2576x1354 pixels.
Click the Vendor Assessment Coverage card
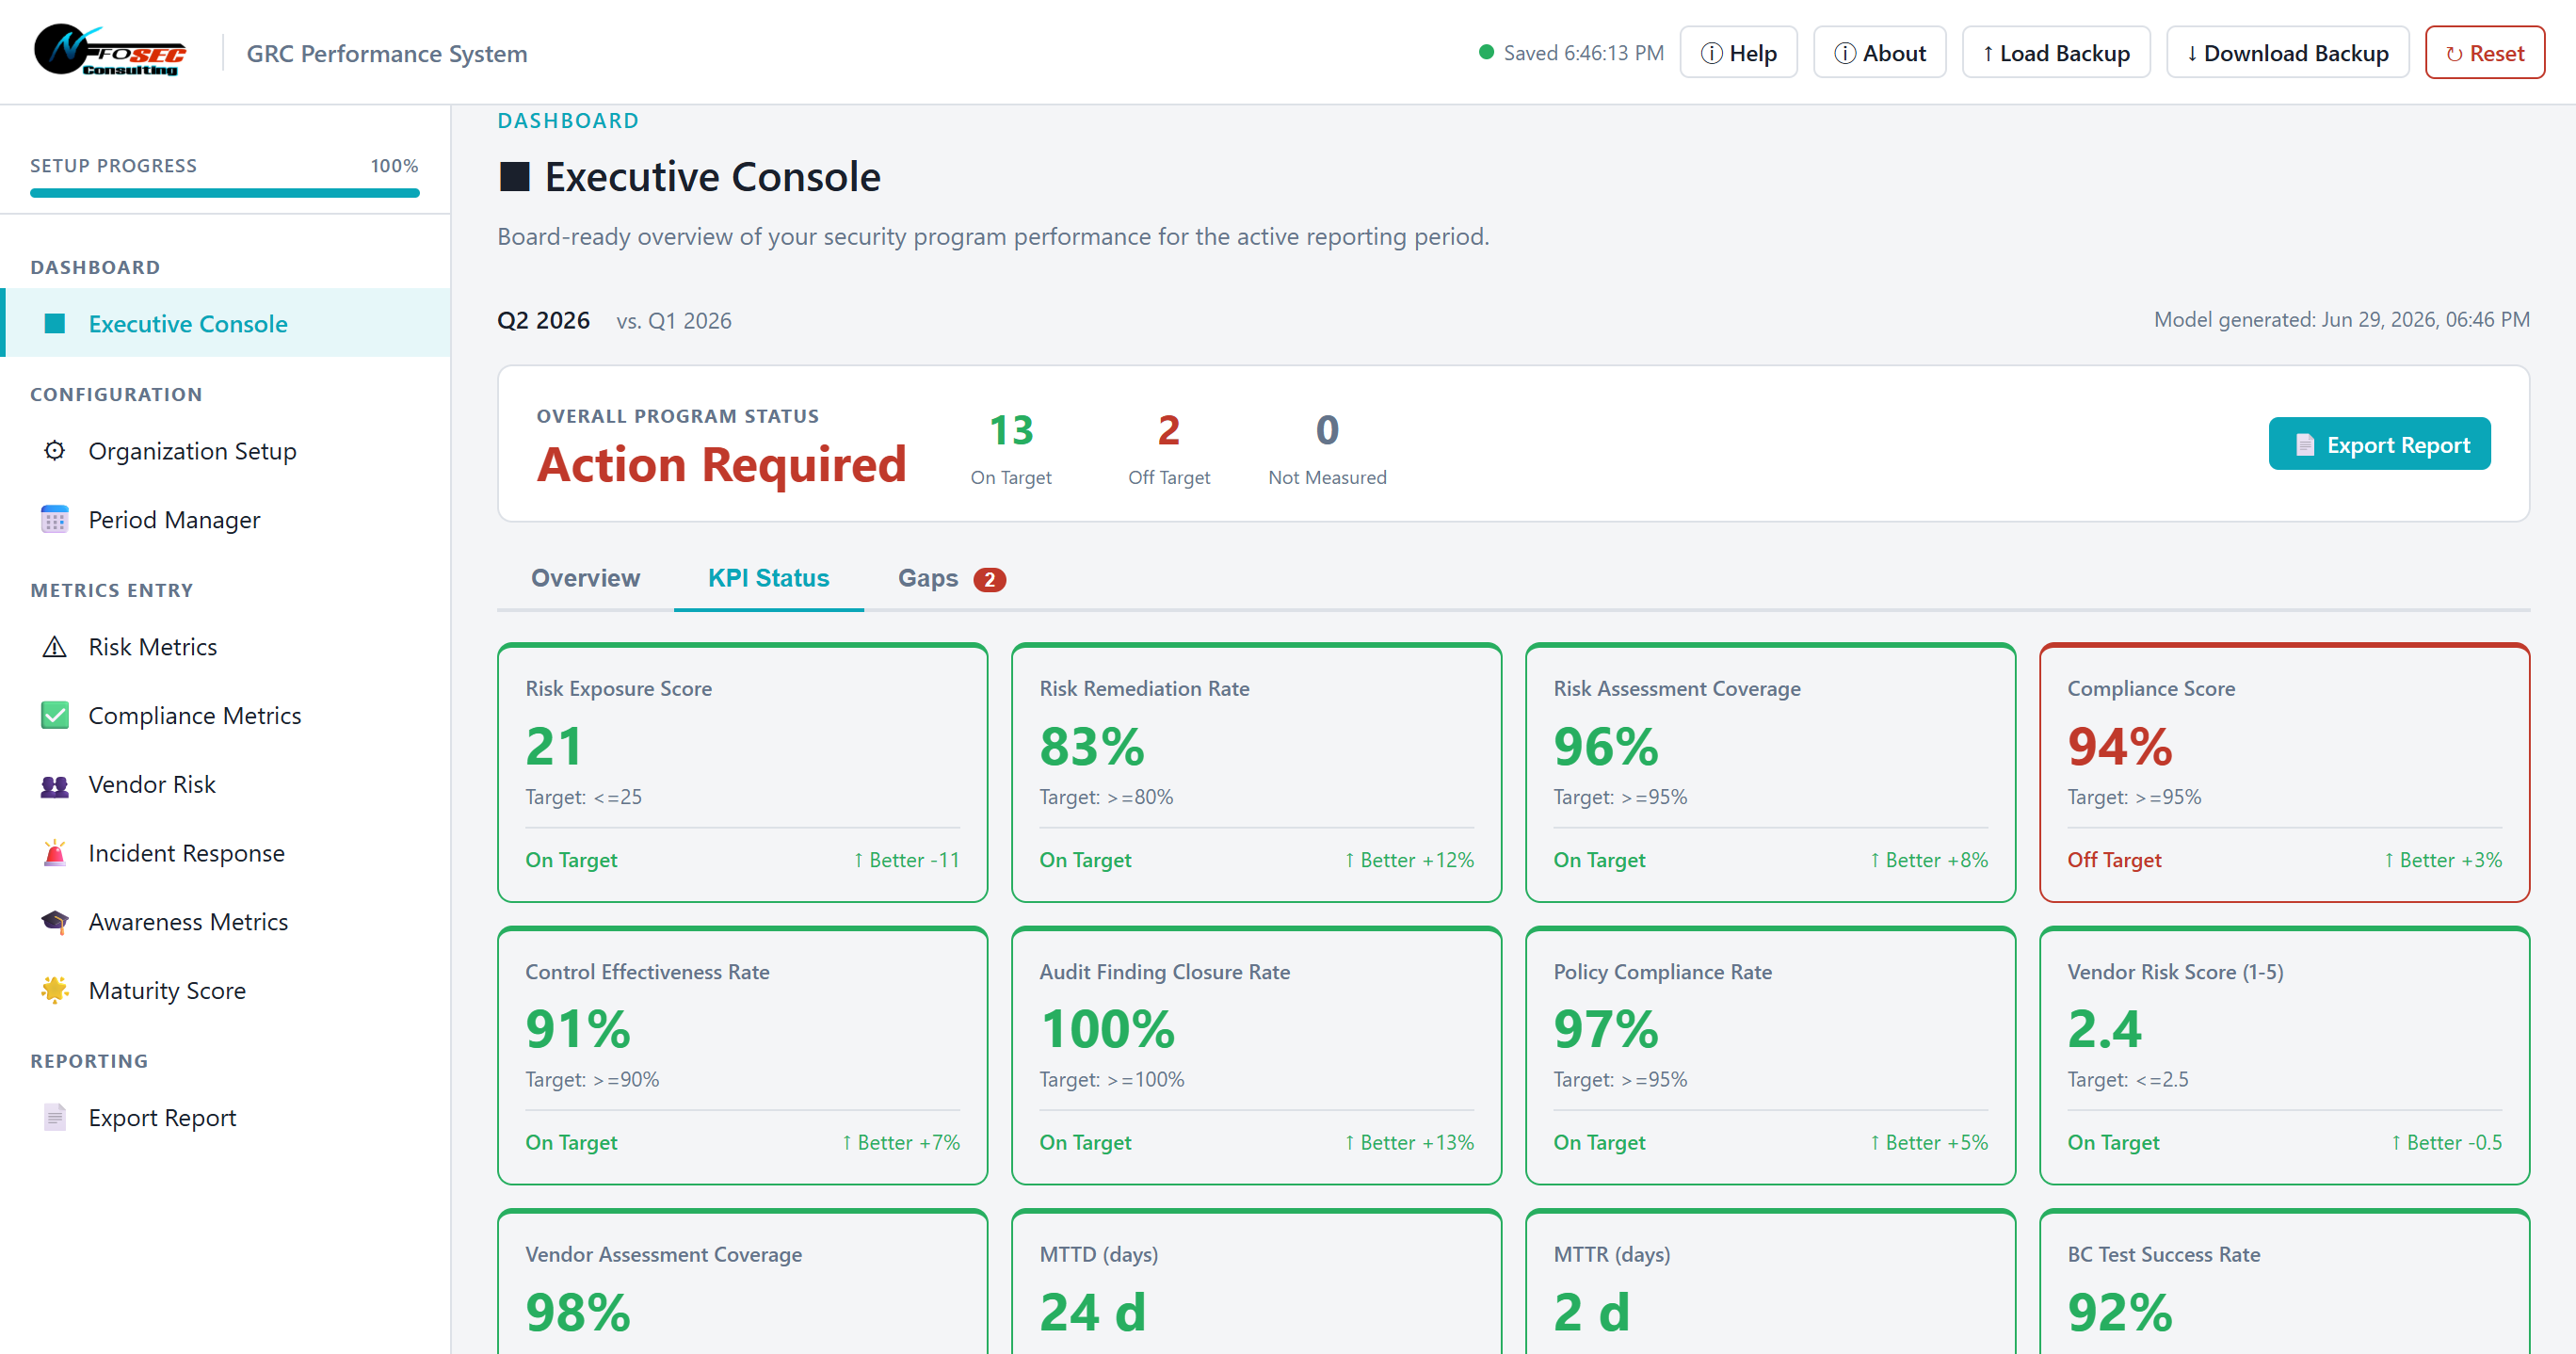pos(742,1281)
